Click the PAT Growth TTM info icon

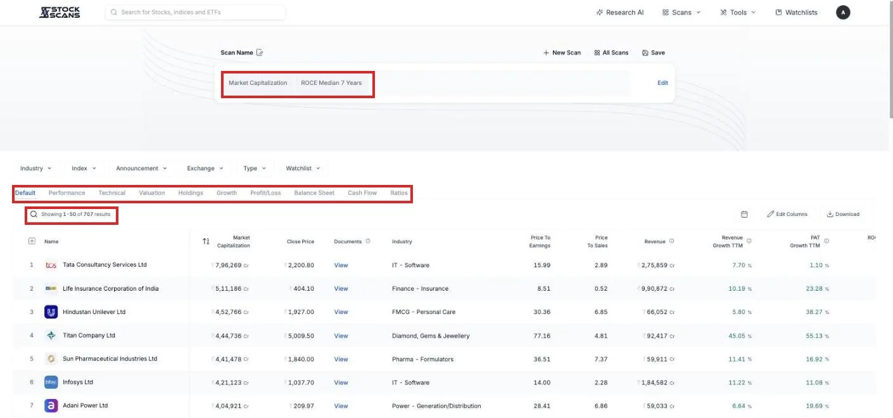pos(826,241)
